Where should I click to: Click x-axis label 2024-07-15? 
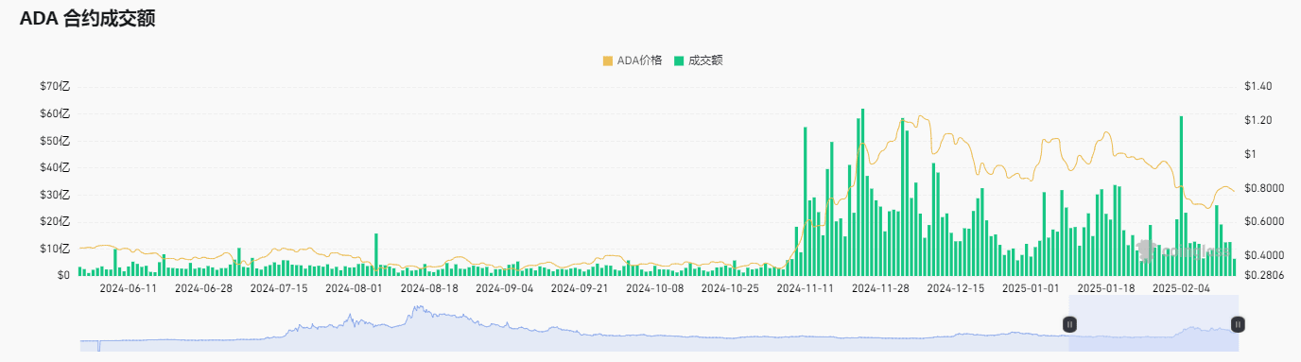click(278, 288)
